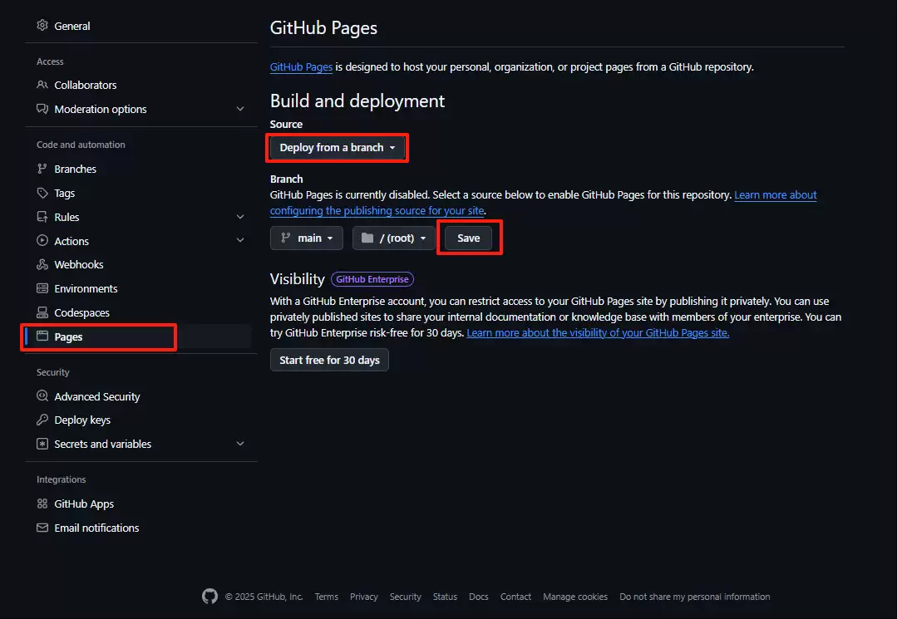
Task: Expand the Rules section chevron
Action: pos(240,217)
